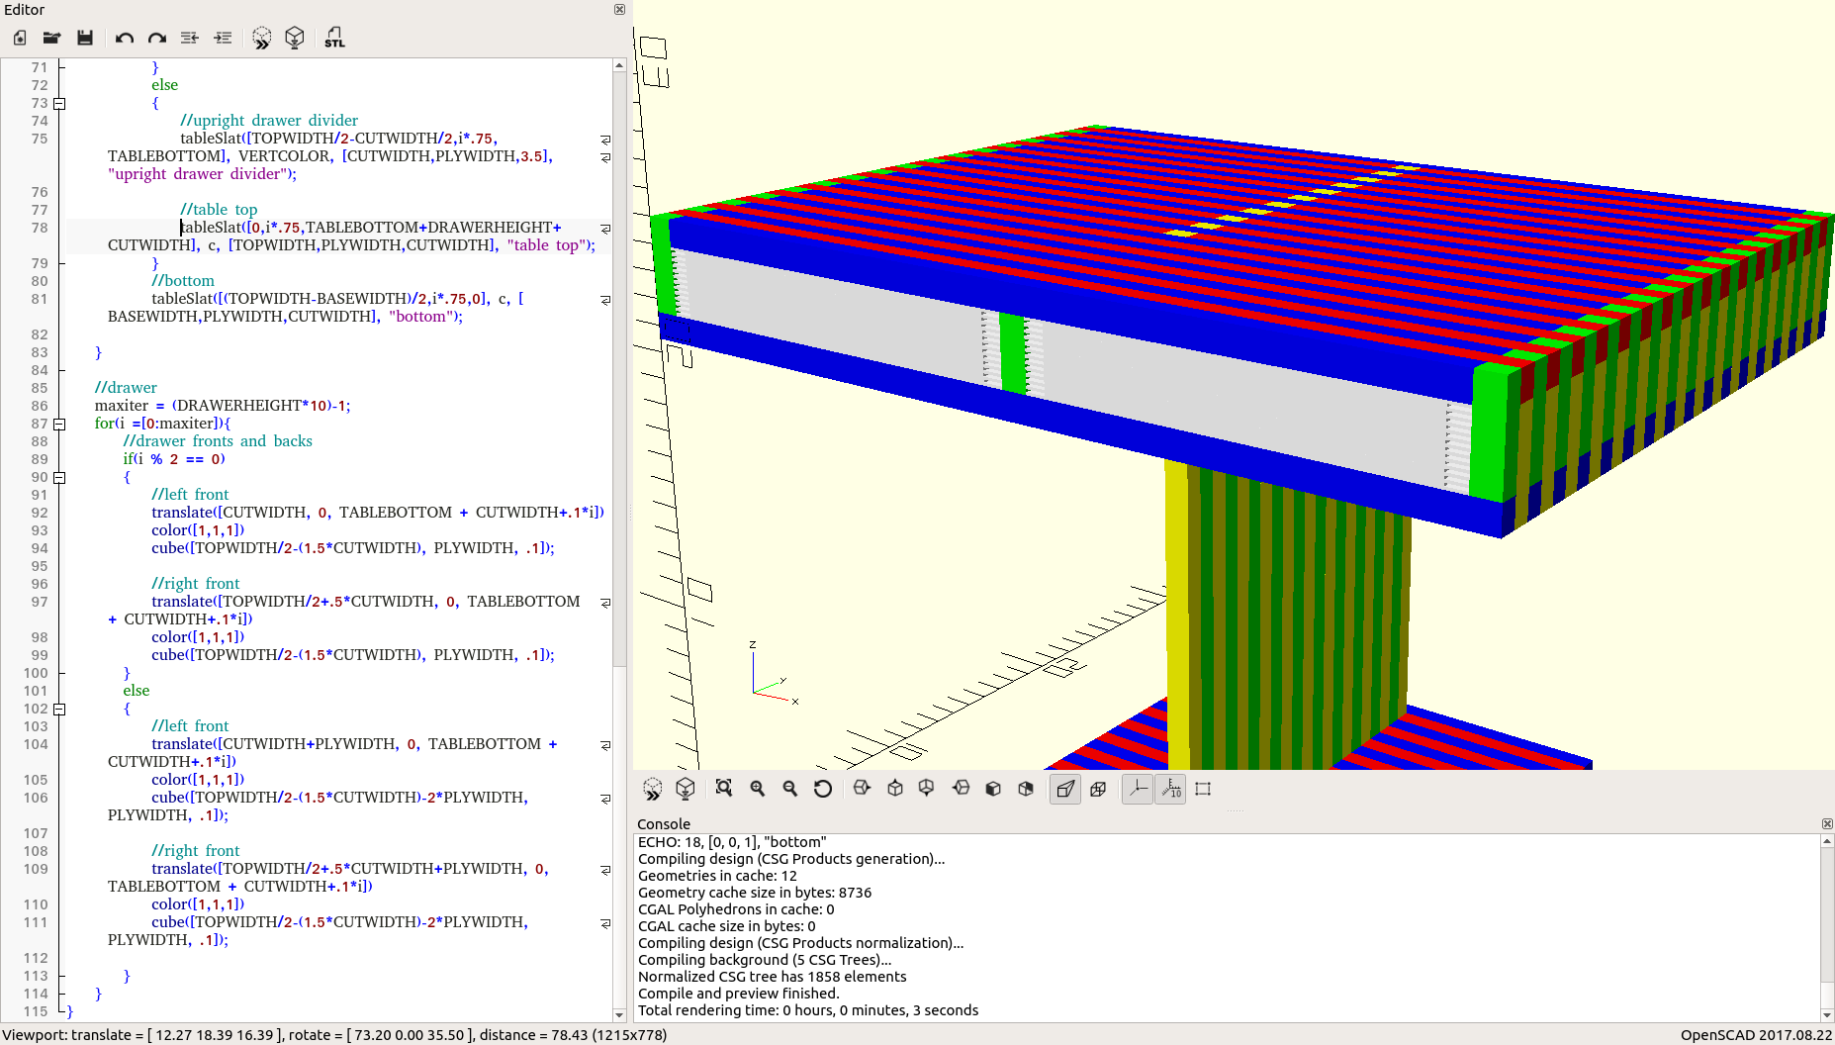Click the console scrollbar down arrow

1827,1014
